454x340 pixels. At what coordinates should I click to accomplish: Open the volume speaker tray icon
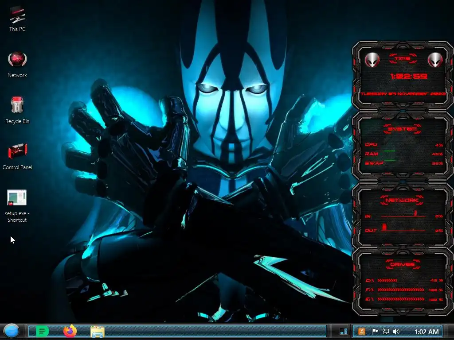coord(396,332)
